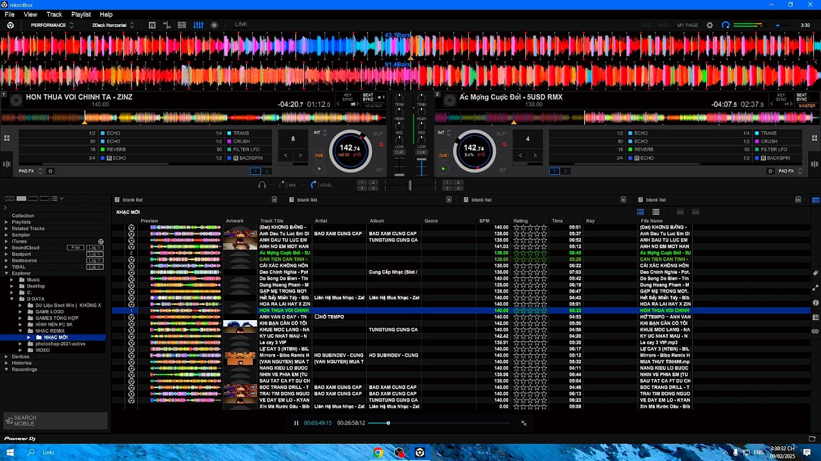Screen dimensions: 821x461
Task: Play deck 1 with the play button
Action: click(319, 168)
